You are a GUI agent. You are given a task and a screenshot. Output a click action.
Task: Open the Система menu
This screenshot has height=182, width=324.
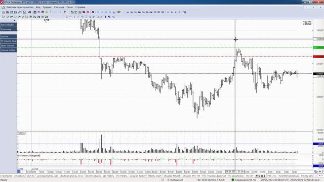(59, 7)
